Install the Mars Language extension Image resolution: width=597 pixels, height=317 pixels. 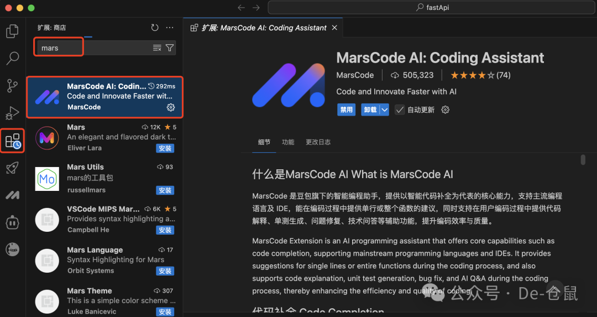[165, 271]
